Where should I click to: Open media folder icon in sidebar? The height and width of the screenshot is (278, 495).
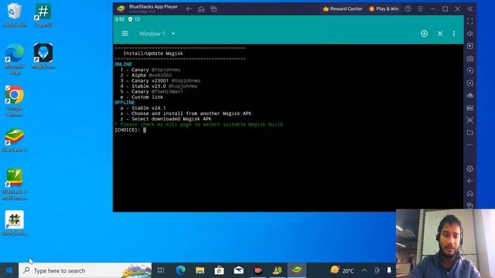(x=470, y=132)
